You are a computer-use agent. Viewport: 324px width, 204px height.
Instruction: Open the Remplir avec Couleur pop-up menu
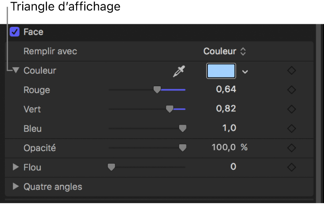click(x=224, y=51)
